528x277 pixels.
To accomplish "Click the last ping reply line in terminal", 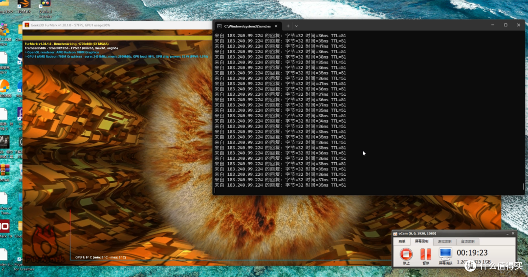I will [280, 185].
